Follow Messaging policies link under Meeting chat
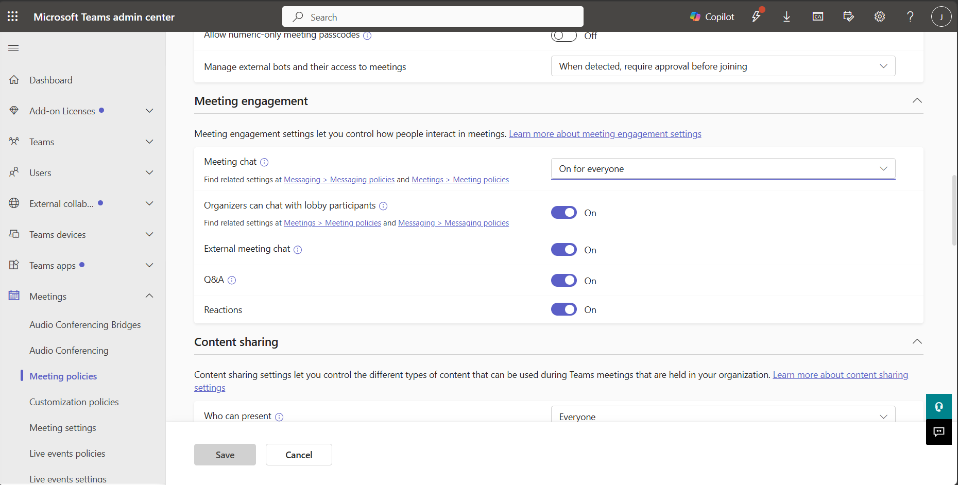The image size is (958, 485). [x=339, y=180]
